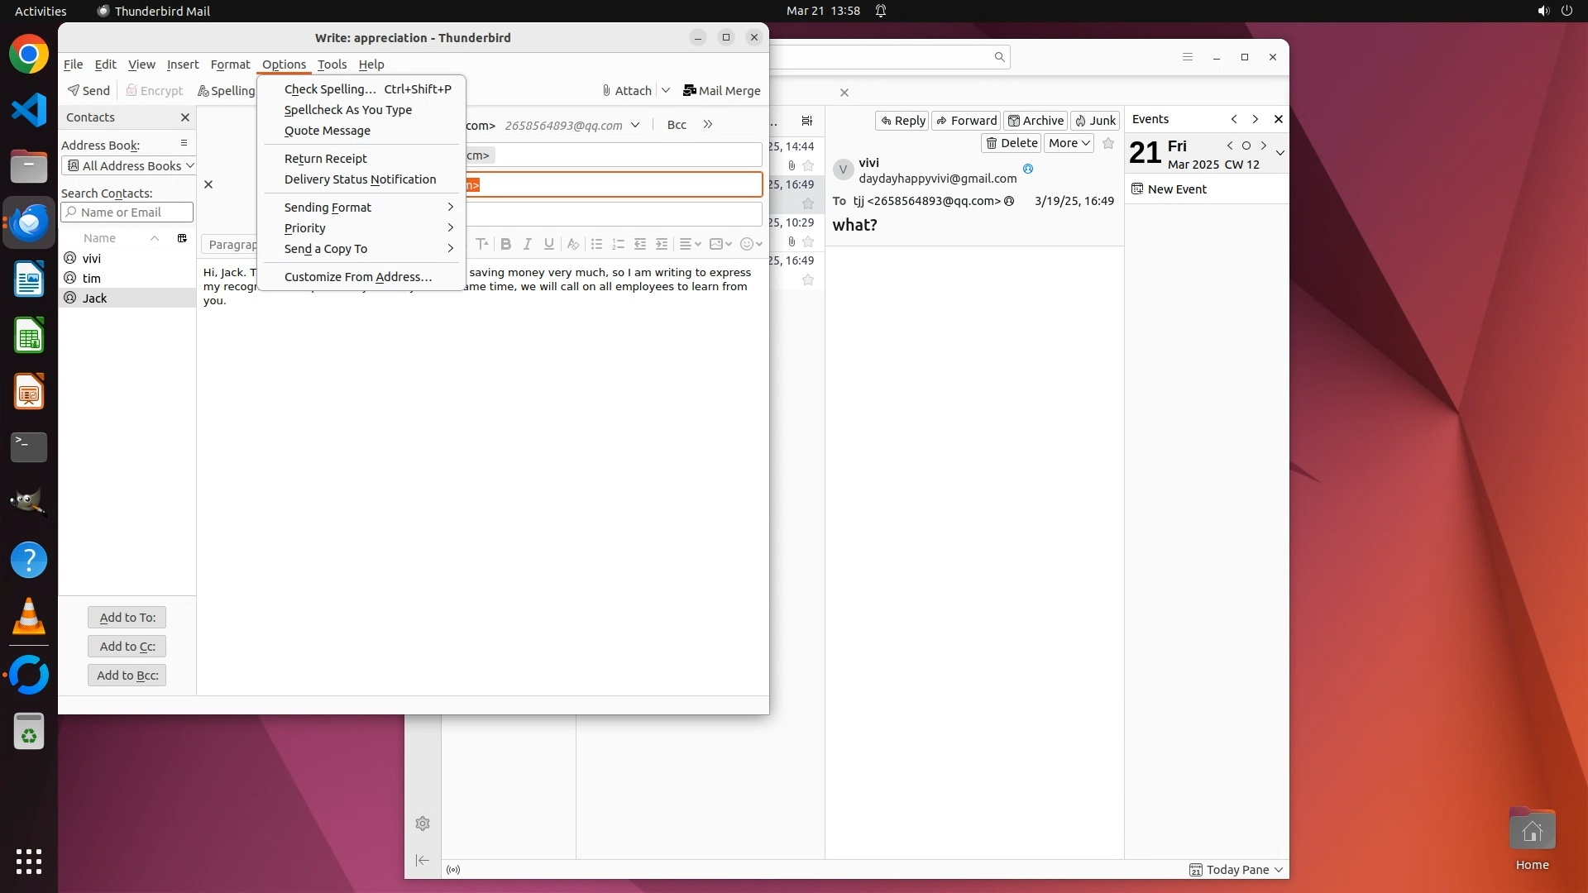1588x893 pixels.
Task: Click Forward in the message pane
Action: click(x=966, y=121)
